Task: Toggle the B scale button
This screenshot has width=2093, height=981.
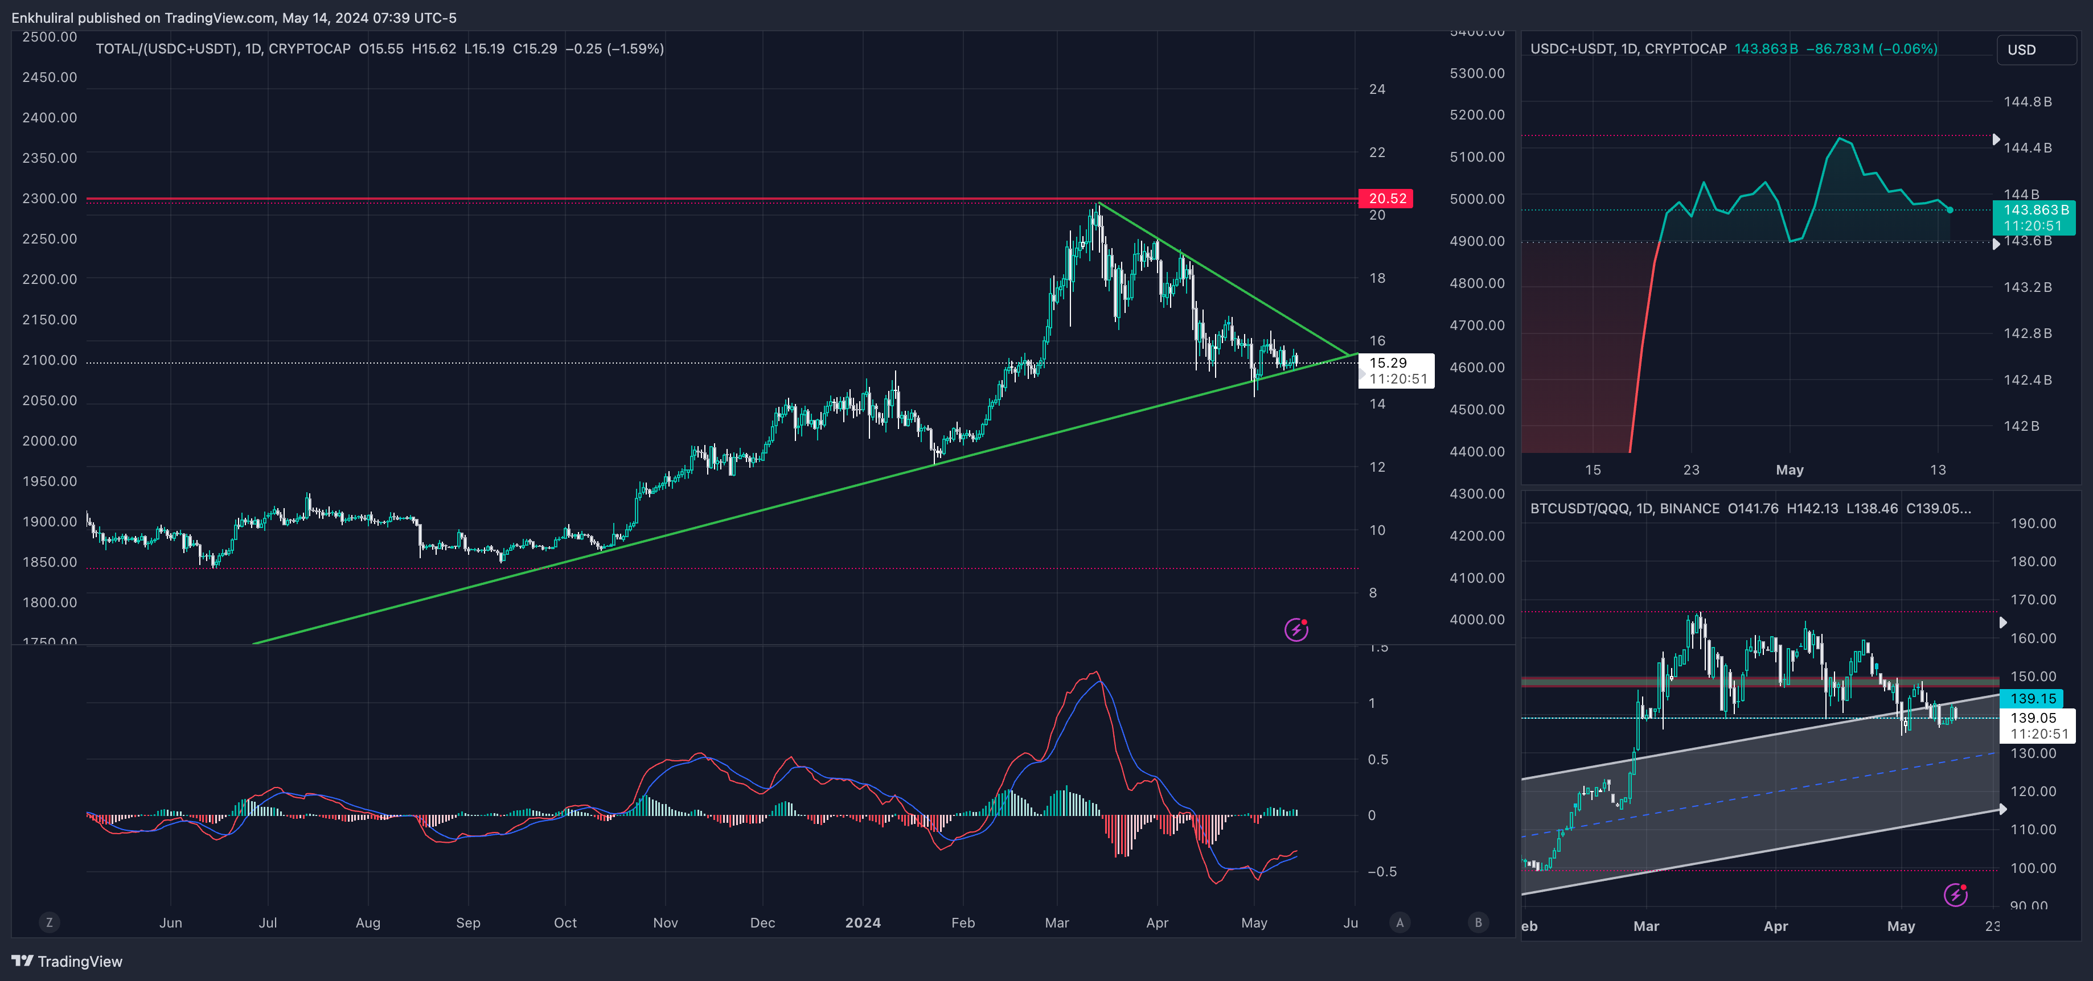Action: click(1478, 922)
